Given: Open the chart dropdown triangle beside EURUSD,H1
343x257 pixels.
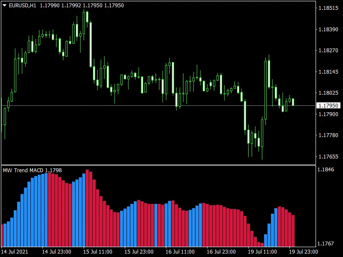Looking at the screenshot, I should 4,5.
